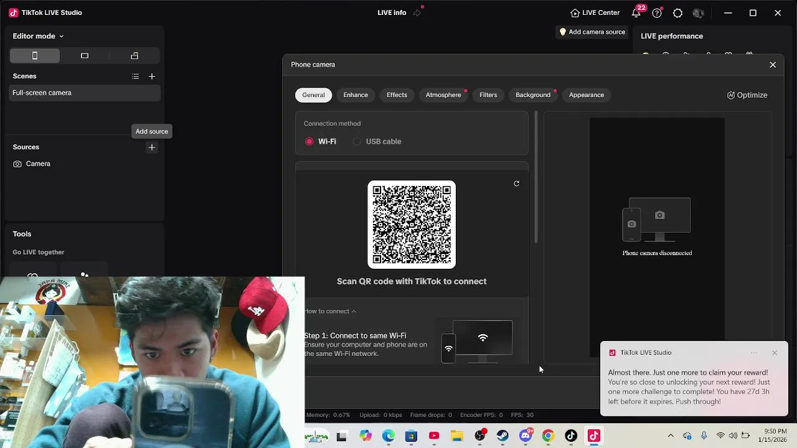Switch to the Enhance tab
The image size is (797, 448).
point(356,95)
